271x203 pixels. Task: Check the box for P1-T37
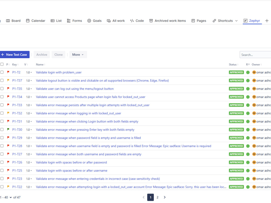coord(2,80)
